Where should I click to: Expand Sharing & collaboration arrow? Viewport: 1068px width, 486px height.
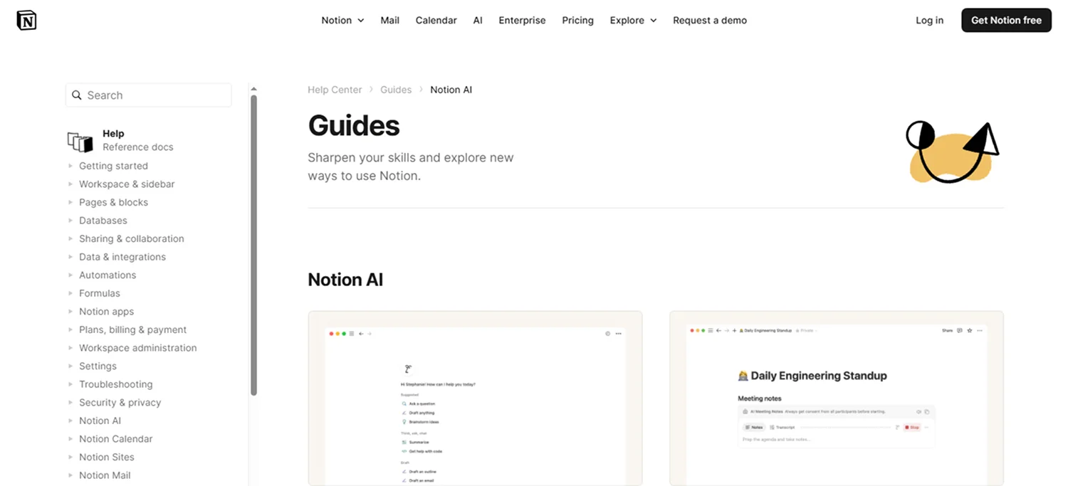point(70,239)
